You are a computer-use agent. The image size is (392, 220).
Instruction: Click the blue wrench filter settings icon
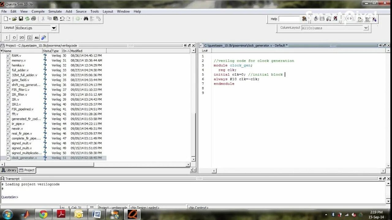point(43,38)
